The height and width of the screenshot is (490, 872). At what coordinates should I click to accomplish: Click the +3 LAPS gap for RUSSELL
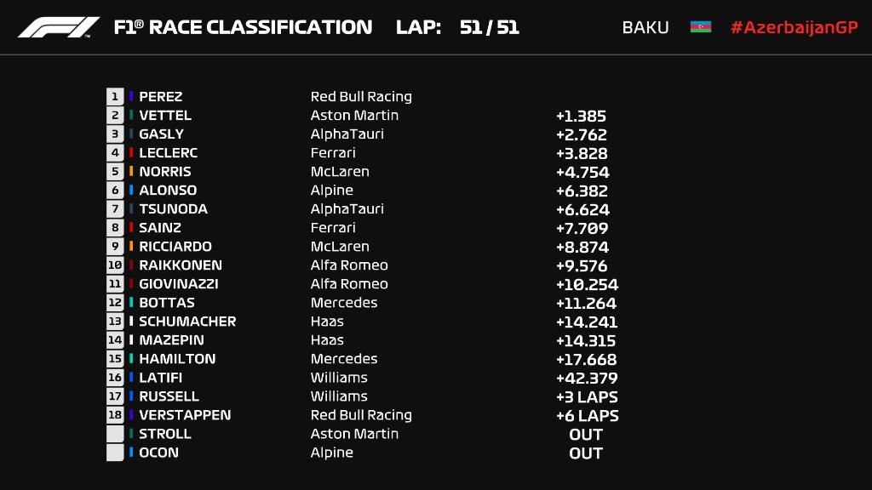587,397
